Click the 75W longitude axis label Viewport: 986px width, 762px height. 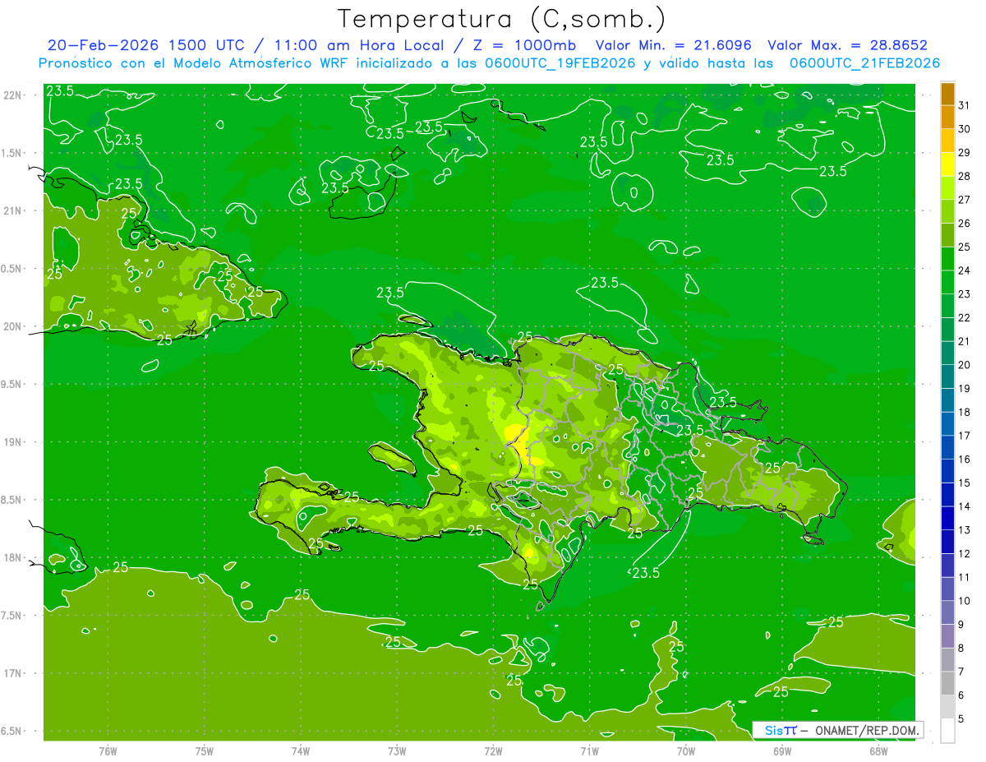204,751
